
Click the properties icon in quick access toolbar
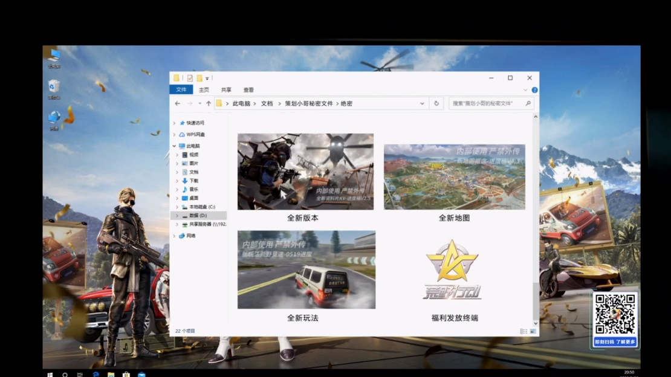coord(190,78)
